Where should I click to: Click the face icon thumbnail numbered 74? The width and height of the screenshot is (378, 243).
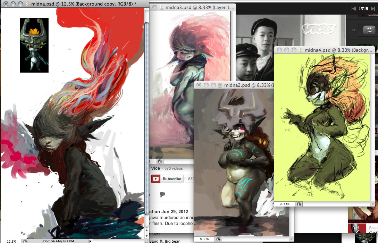click(x=369, y=30)
